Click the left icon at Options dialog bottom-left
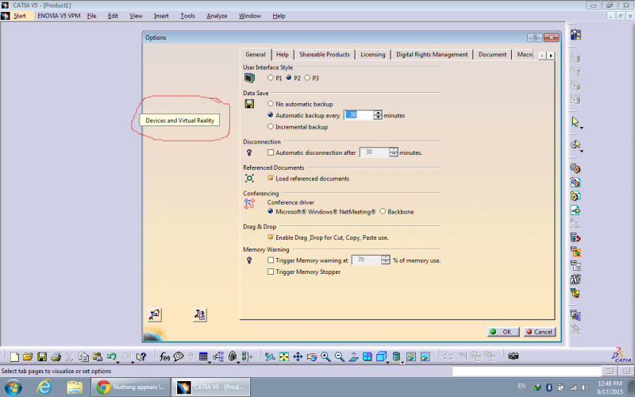635x397 pixels. [x=155, y=314]
